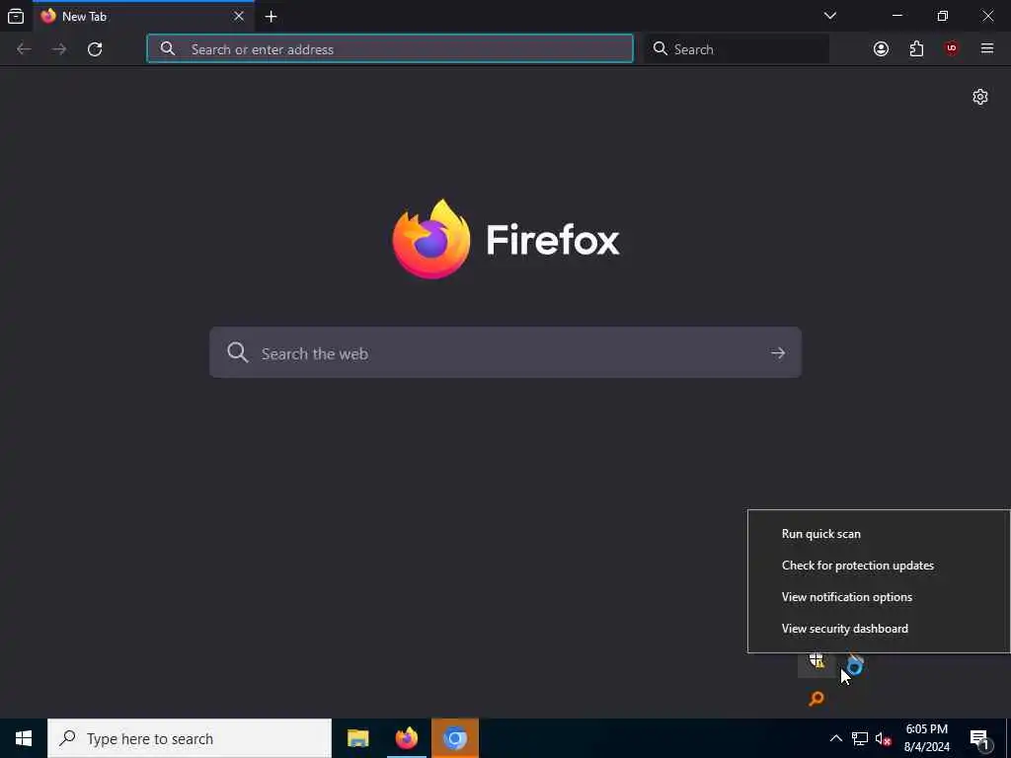
Task: Close the New Tab tab
Action: click(x=239, y=16)
